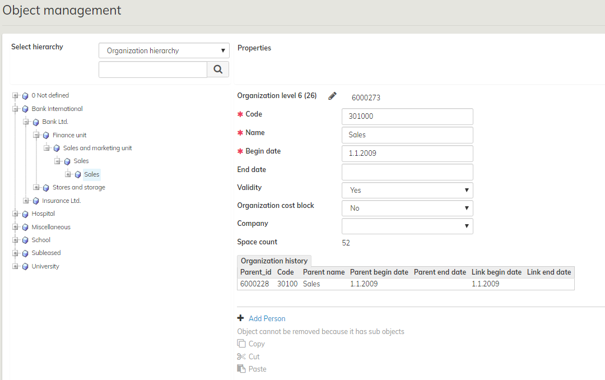Switch to the Organization history tab

(274, 261)
